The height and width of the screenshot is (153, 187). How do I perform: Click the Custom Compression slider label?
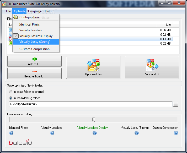[165, 128]
